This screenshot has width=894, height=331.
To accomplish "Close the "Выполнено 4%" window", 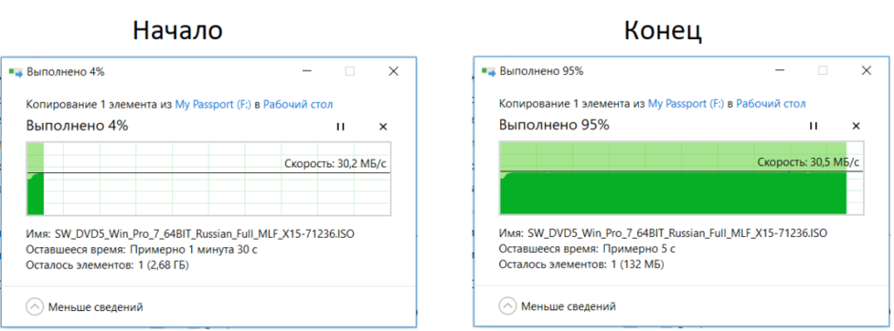I will coord(393,72).
